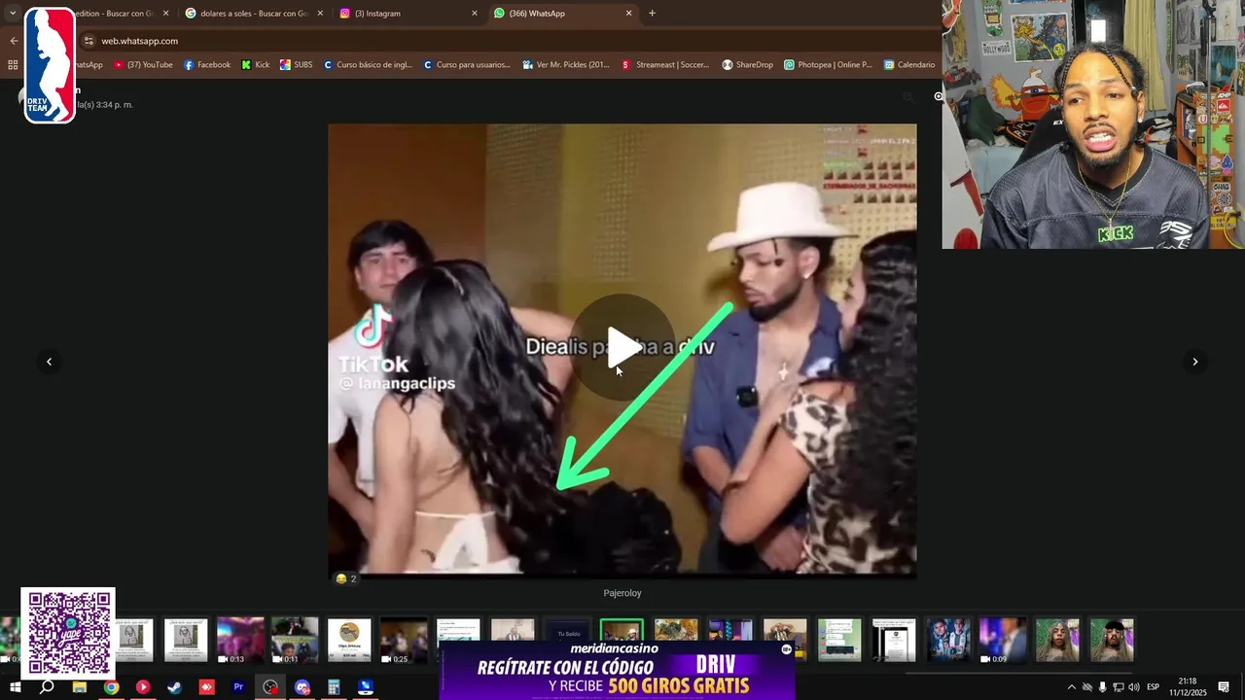Open the Curso básico de ingl... bookmark

click(369, 65)
